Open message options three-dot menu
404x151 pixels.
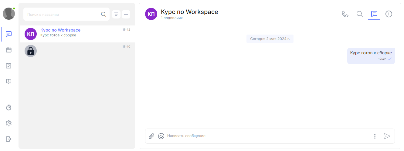(375, 136)
